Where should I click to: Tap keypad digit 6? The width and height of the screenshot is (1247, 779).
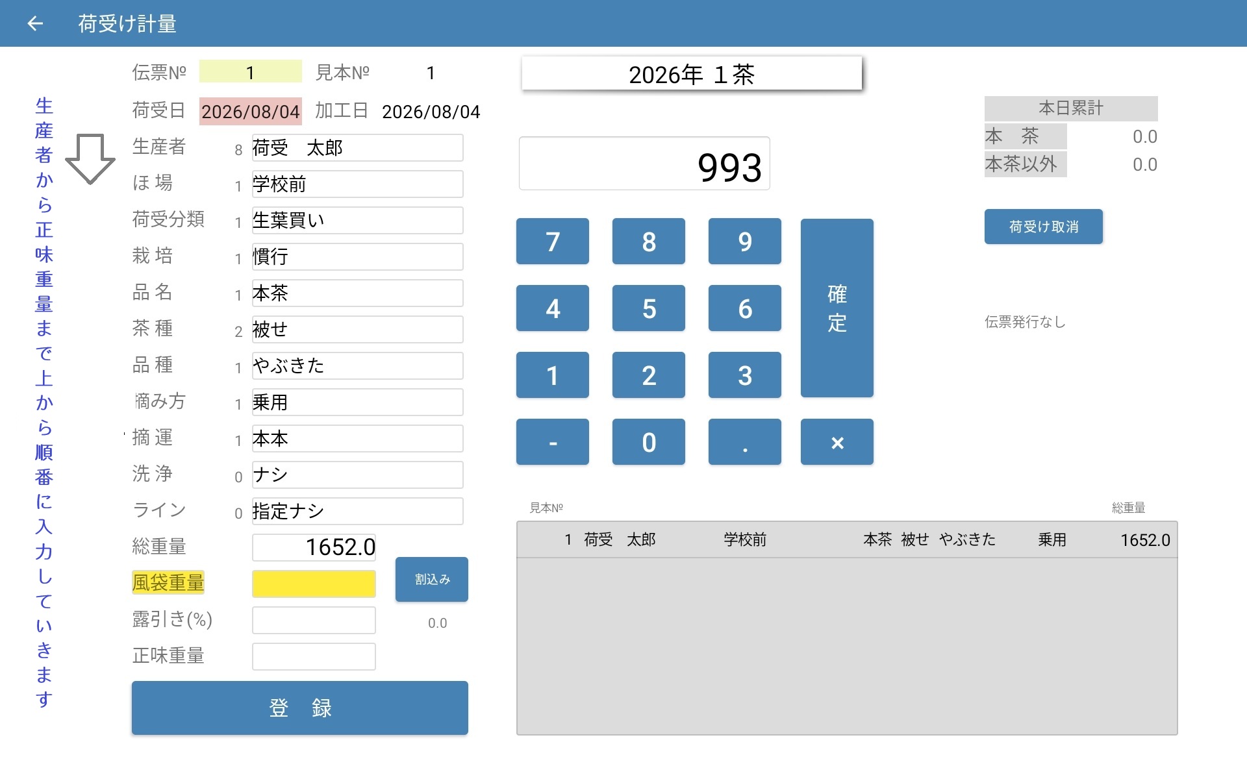coord(745,308)
